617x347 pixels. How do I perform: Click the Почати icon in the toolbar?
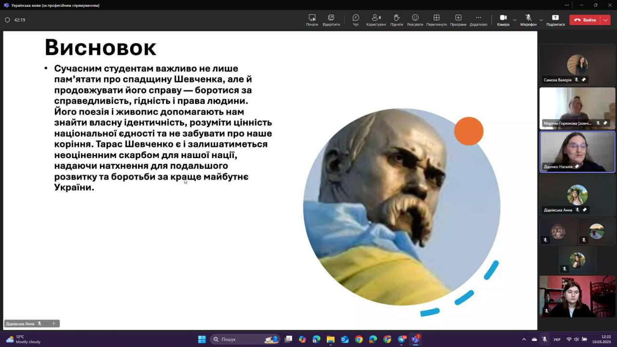coord(312,20)
